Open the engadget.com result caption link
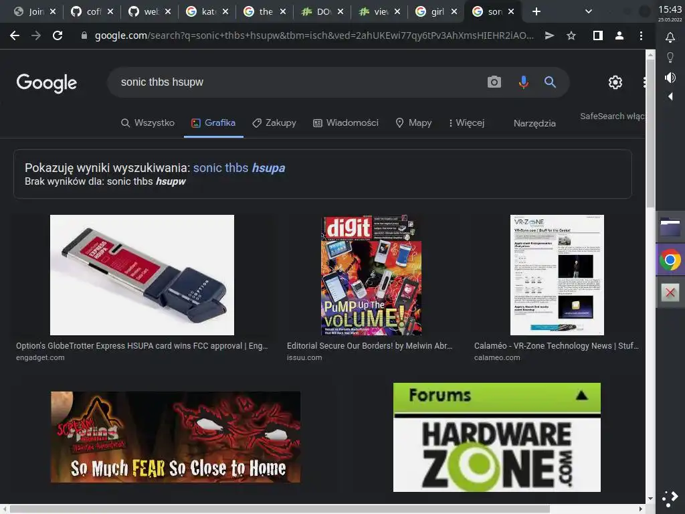 (x=142, y=351)
